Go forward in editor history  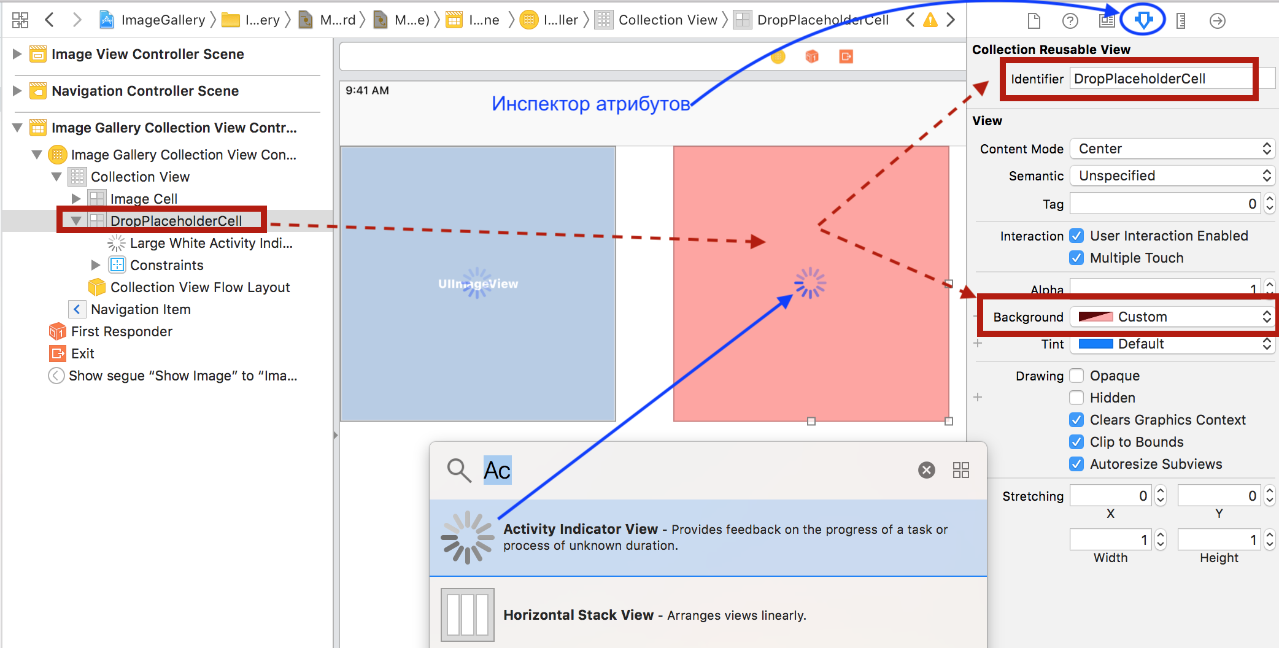click(x=77, y=20)
